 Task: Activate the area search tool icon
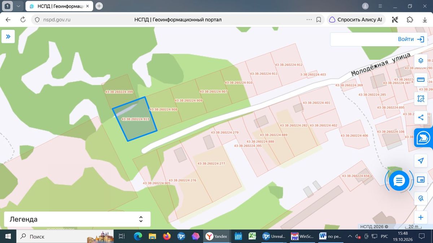(x=420, y=98)
